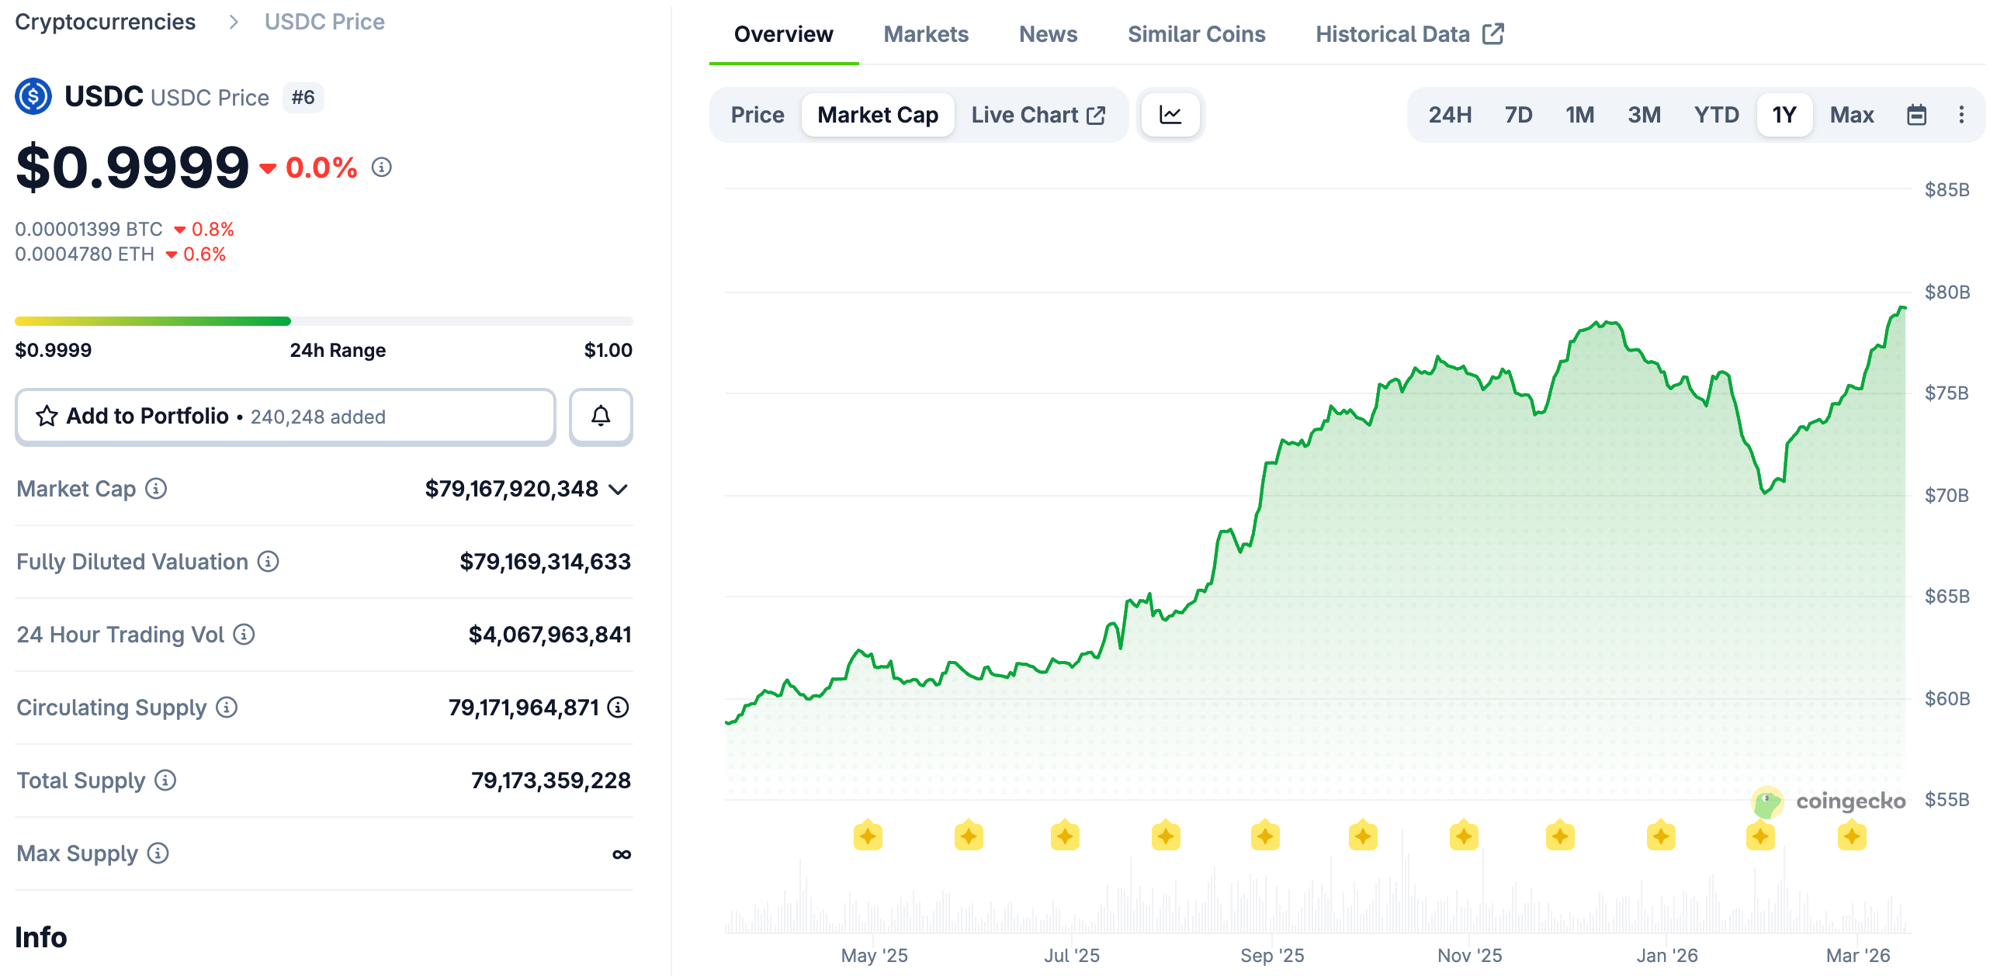Open Historical Data external link
1990x976 pixels.
1409,34
